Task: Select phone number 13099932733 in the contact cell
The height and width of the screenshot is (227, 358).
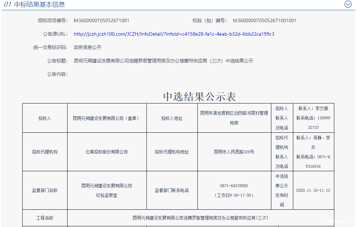Action: pyautogui.click(x=313, y=122)
